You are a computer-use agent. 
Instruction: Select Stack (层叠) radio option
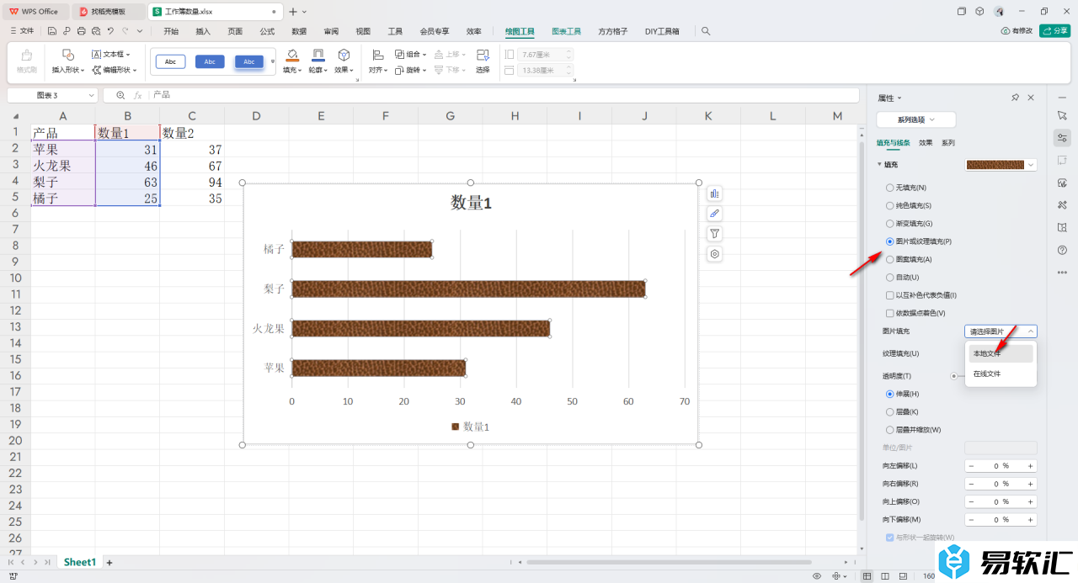tap(890, 412)
